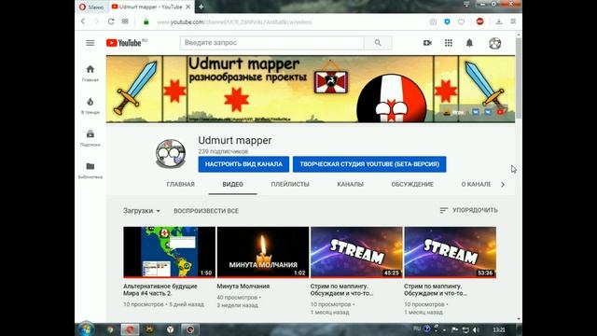The image size is (597, 336).
Task: Open the КАНАЛЫ tab
Action: (351, 185)
